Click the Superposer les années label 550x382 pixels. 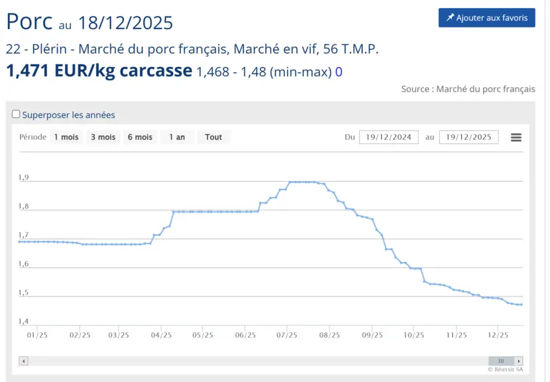coord(68,115)
